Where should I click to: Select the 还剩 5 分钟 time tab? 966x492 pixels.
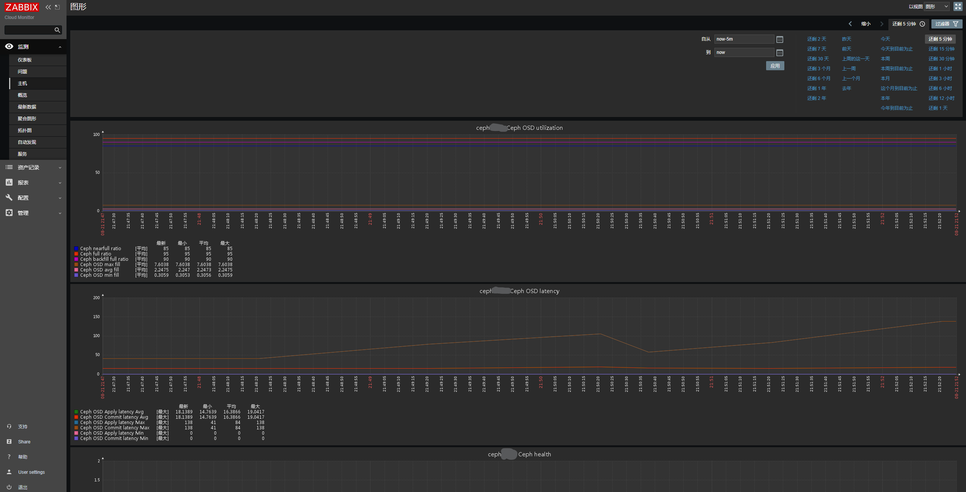click(909, 24)
